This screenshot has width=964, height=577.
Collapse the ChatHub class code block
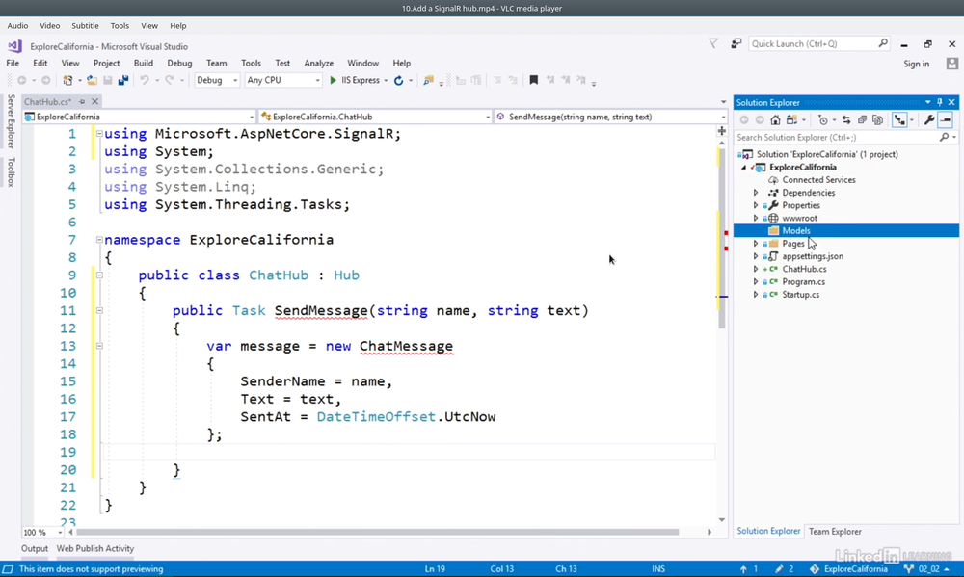click(x=99, y=275)
